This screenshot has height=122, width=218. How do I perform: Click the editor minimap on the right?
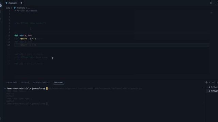click(x=212, y=12)
